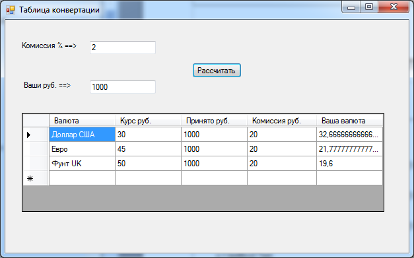
Task: Select the Фунт UK cell
Action: (x=82, y=164)
